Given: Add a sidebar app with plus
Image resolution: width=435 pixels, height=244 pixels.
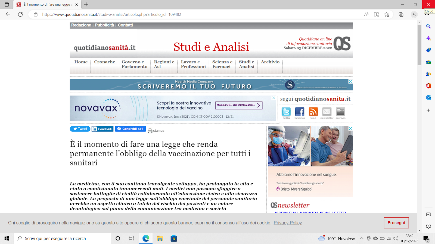Looking at the screenshot, I should point(428,110).
